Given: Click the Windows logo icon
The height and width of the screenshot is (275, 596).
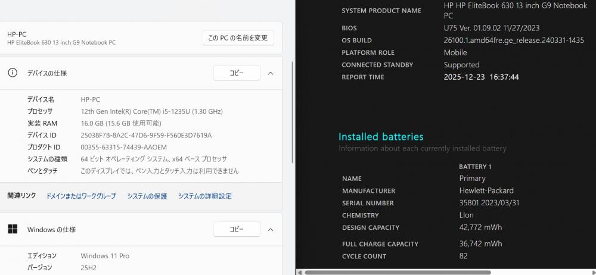Looking at the screenshot, I should pos(13,229).
